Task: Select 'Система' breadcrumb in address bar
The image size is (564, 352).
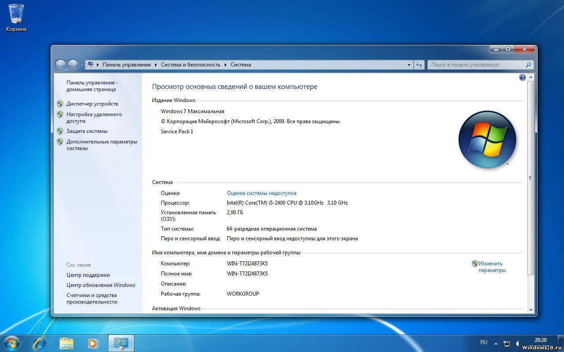Action: click(x=241, y=65)
